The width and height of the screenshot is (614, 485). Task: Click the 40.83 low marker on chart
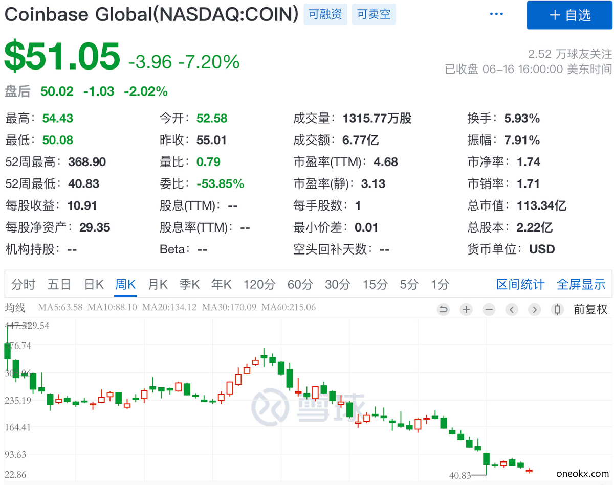pyautogui.click(x=460, y=475)
